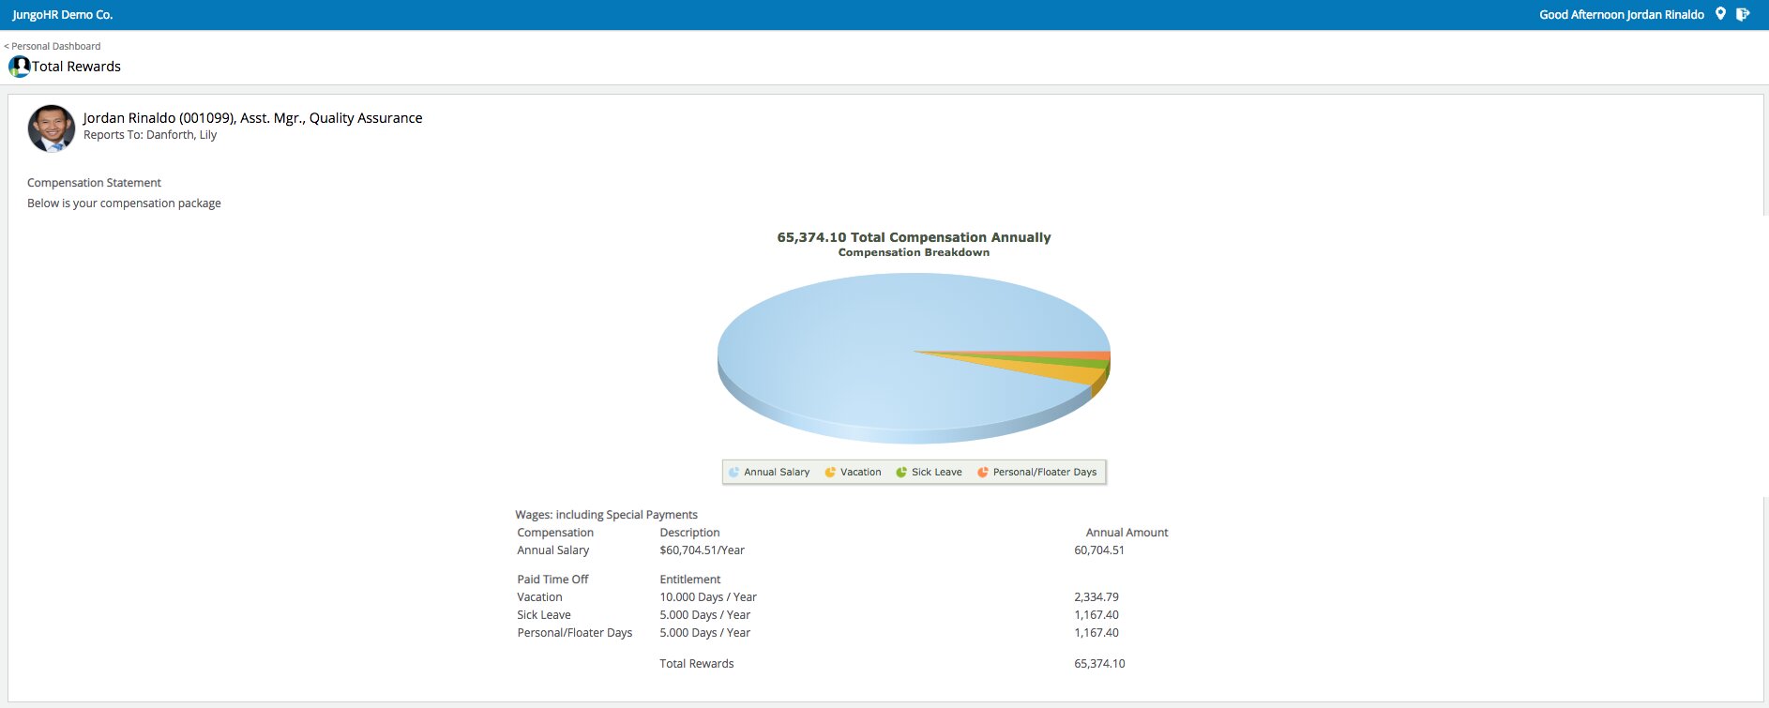Toggle the Sick Leave legend label
The height and width of the screenshot is (708, 1769).
[936, 473]
